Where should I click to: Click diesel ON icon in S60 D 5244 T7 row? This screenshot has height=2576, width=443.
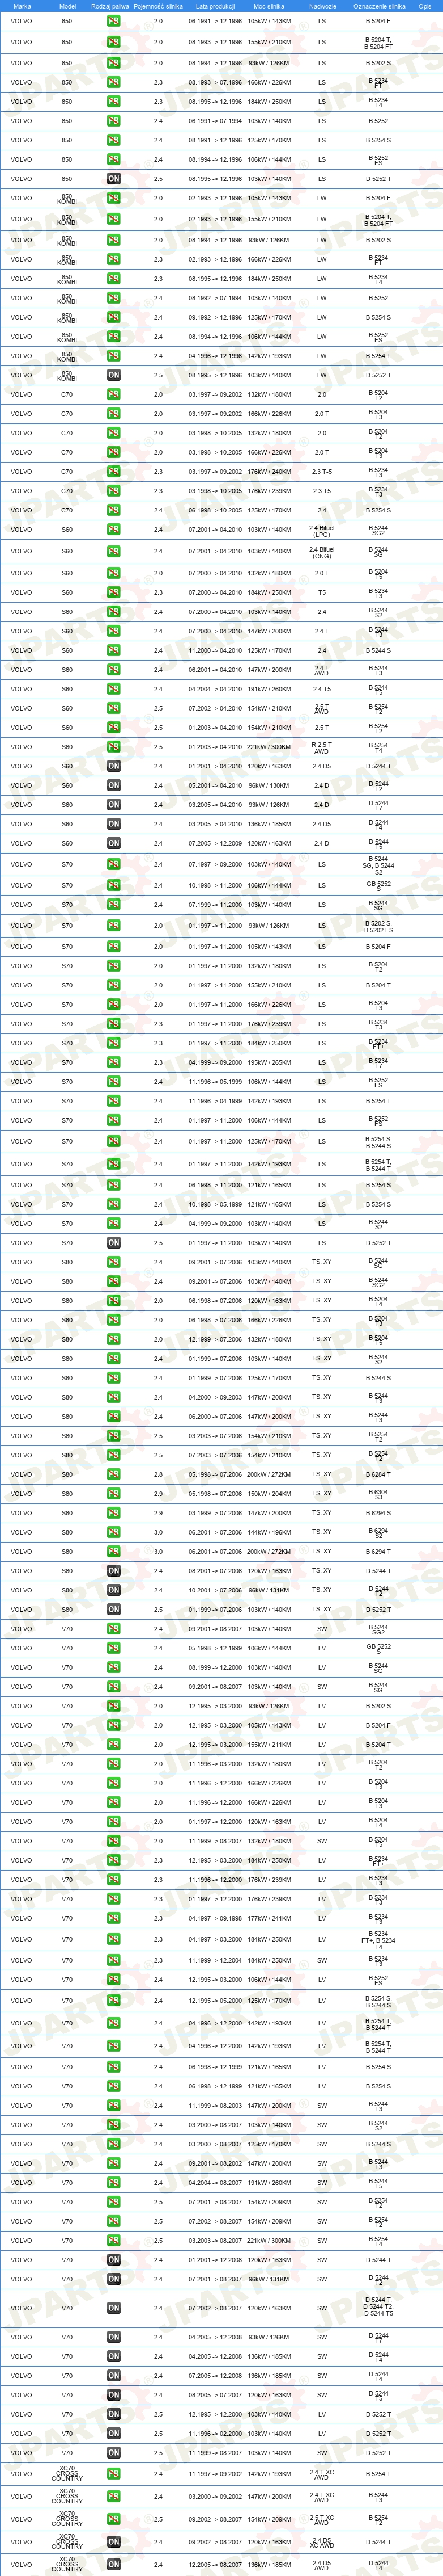(x=114, y=804)
